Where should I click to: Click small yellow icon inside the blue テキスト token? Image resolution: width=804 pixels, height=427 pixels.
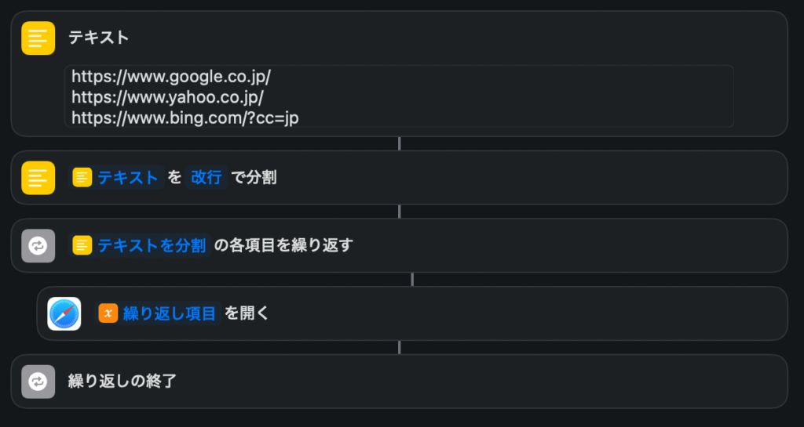(82, 178)
